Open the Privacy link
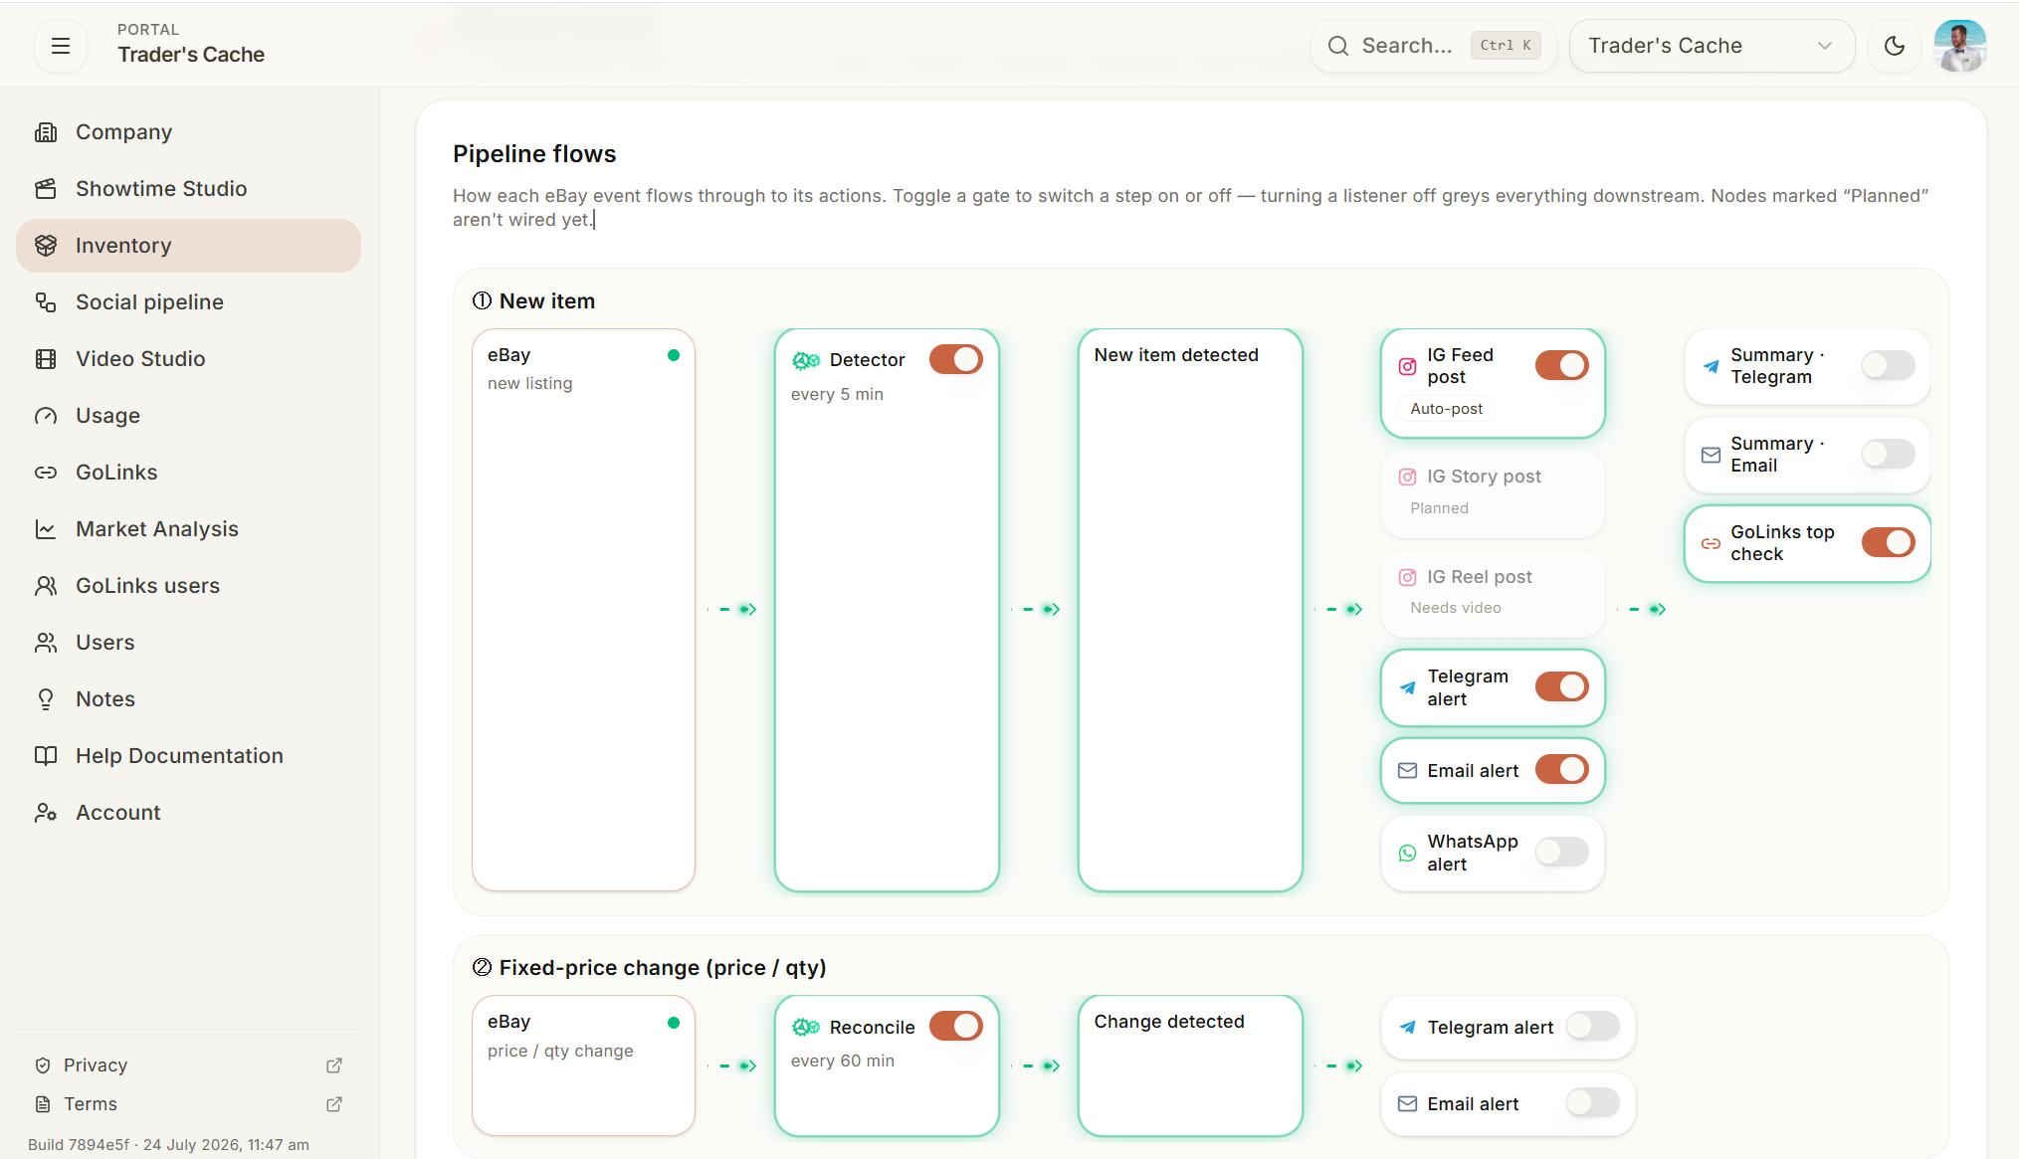The width and height of the screenshot is (2019, 1159). (96, 1065)
